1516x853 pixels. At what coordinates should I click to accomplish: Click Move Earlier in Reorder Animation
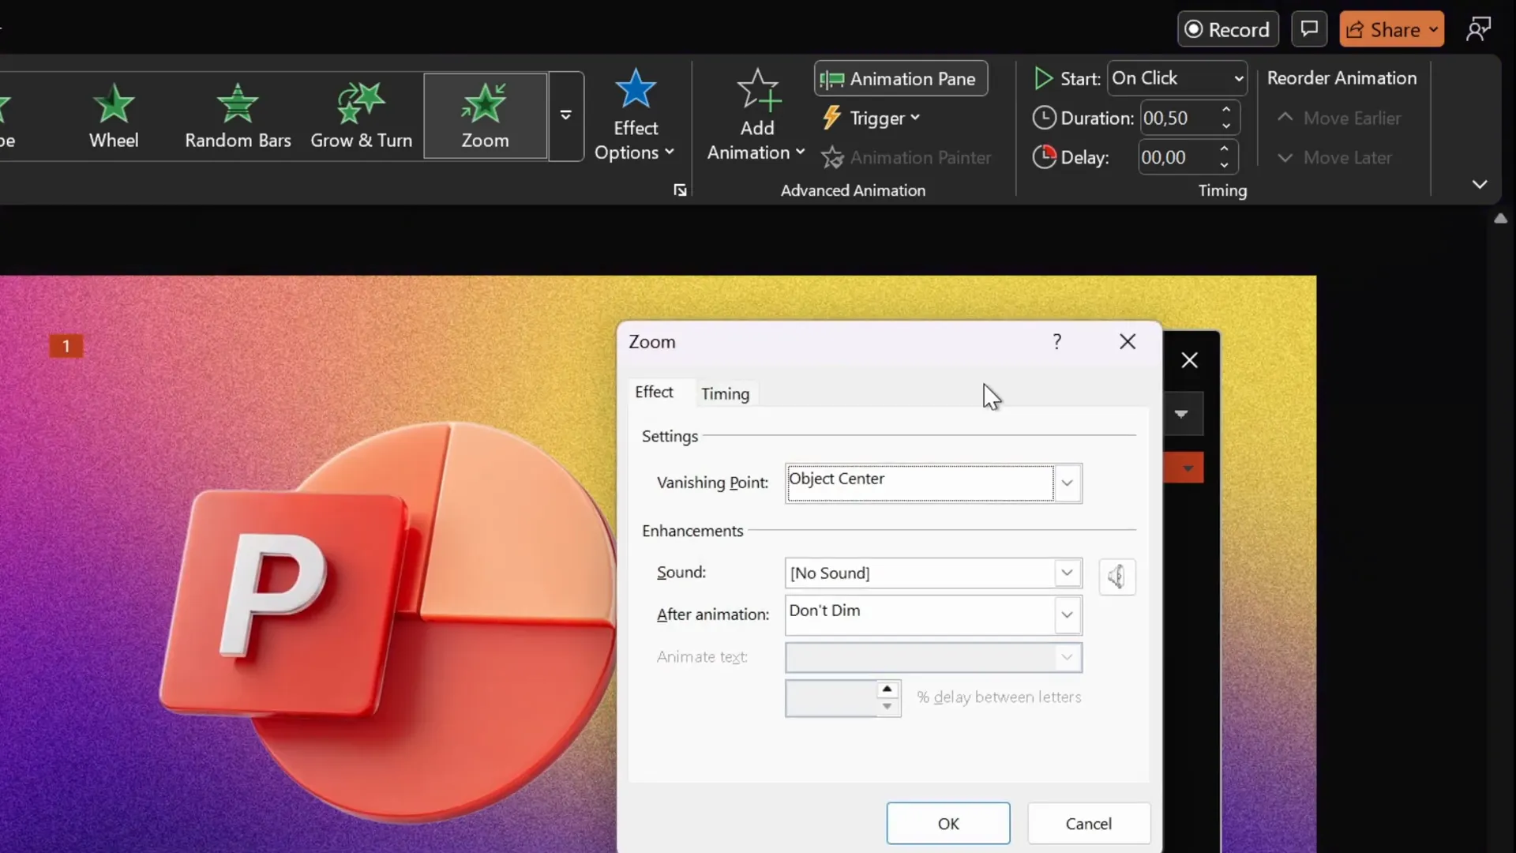(1339, 118)
